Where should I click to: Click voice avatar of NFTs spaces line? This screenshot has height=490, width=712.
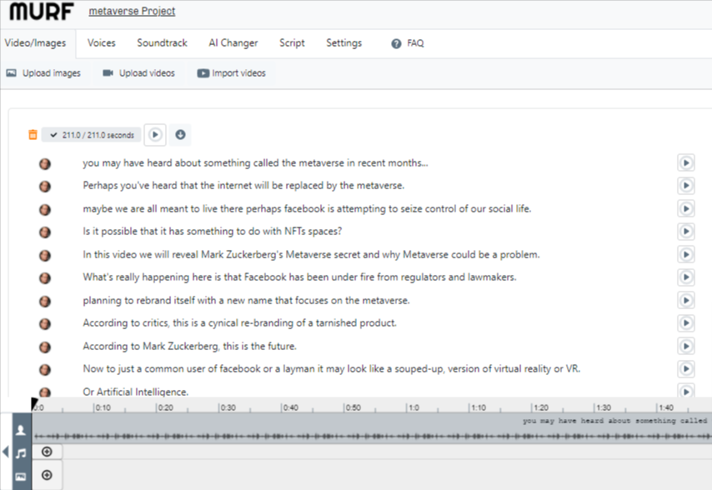(44, 232)
